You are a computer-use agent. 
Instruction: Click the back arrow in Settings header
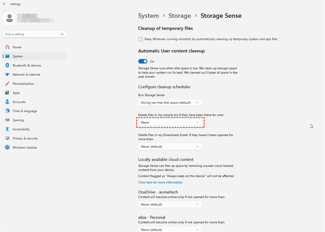point(4,4)
